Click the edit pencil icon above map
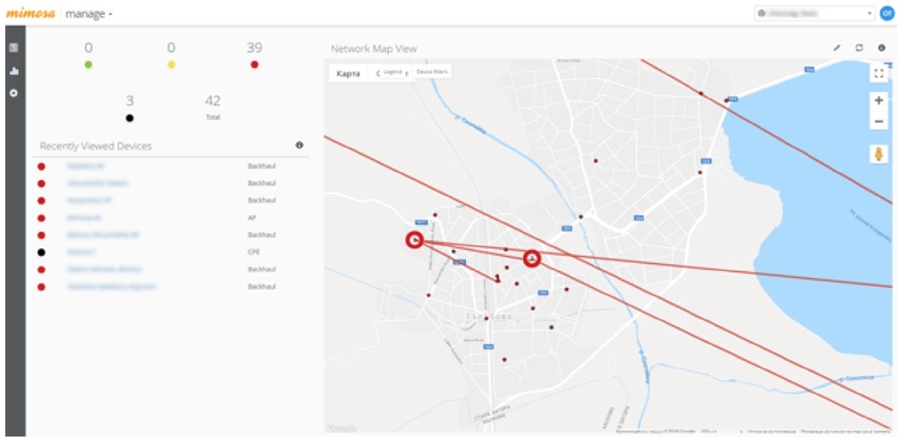Screen dimensions: 903x442 click(837, 48)
